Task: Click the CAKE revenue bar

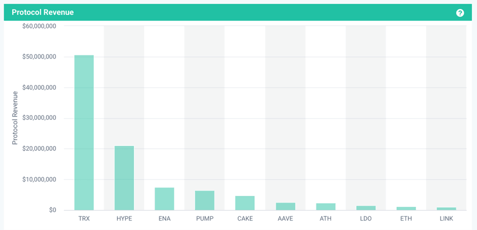Action: [245, 203]
